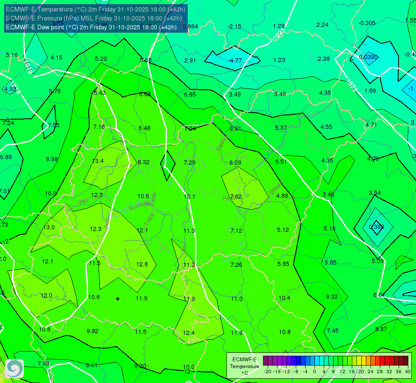Image resolution: width=416 pixels, height=383 pixels.
Task: Click the 2.38 temperature value
Action: click(324, 59)
